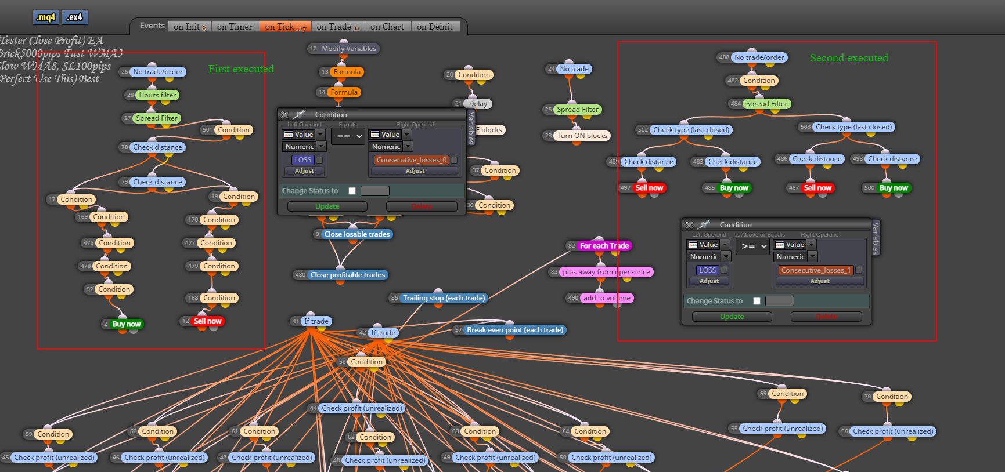1005x472 pixels.
Task: Close the Is Above or Equals Condition panel
Action: point(689,225)
